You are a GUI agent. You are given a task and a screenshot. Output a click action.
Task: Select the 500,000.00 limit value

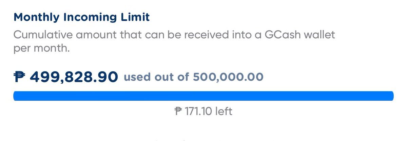coord(228,77)
